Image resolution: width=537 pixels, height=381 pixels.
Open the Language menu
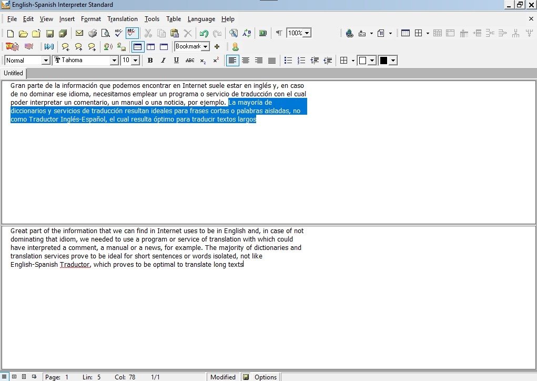(x=201, y=19)
